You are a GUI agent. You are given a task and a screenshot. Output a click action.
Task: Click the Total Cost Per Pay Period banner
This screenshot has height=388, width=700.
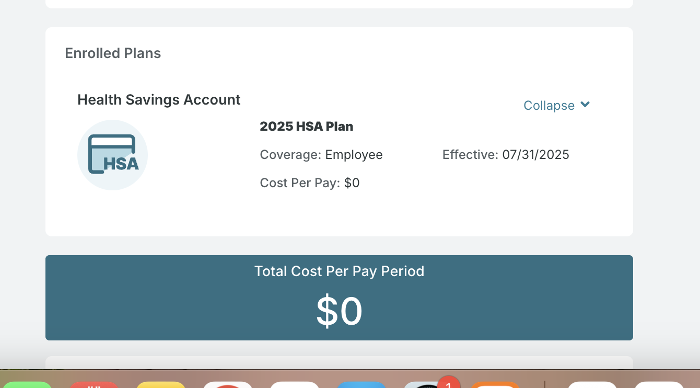339,298
